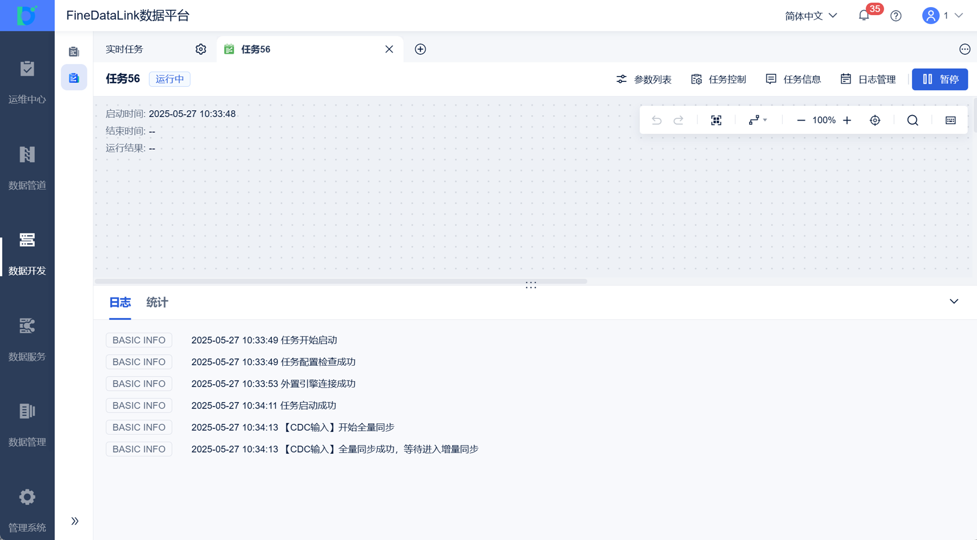Click the log panel resize handle dots
977x540 pixels.
click(531, 284)
